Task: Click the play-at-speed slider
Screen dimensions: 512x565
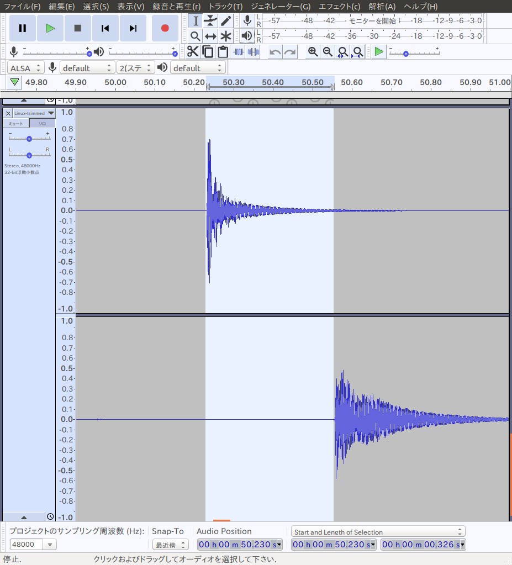Action: pyautogui.click(x=414, y=52)
